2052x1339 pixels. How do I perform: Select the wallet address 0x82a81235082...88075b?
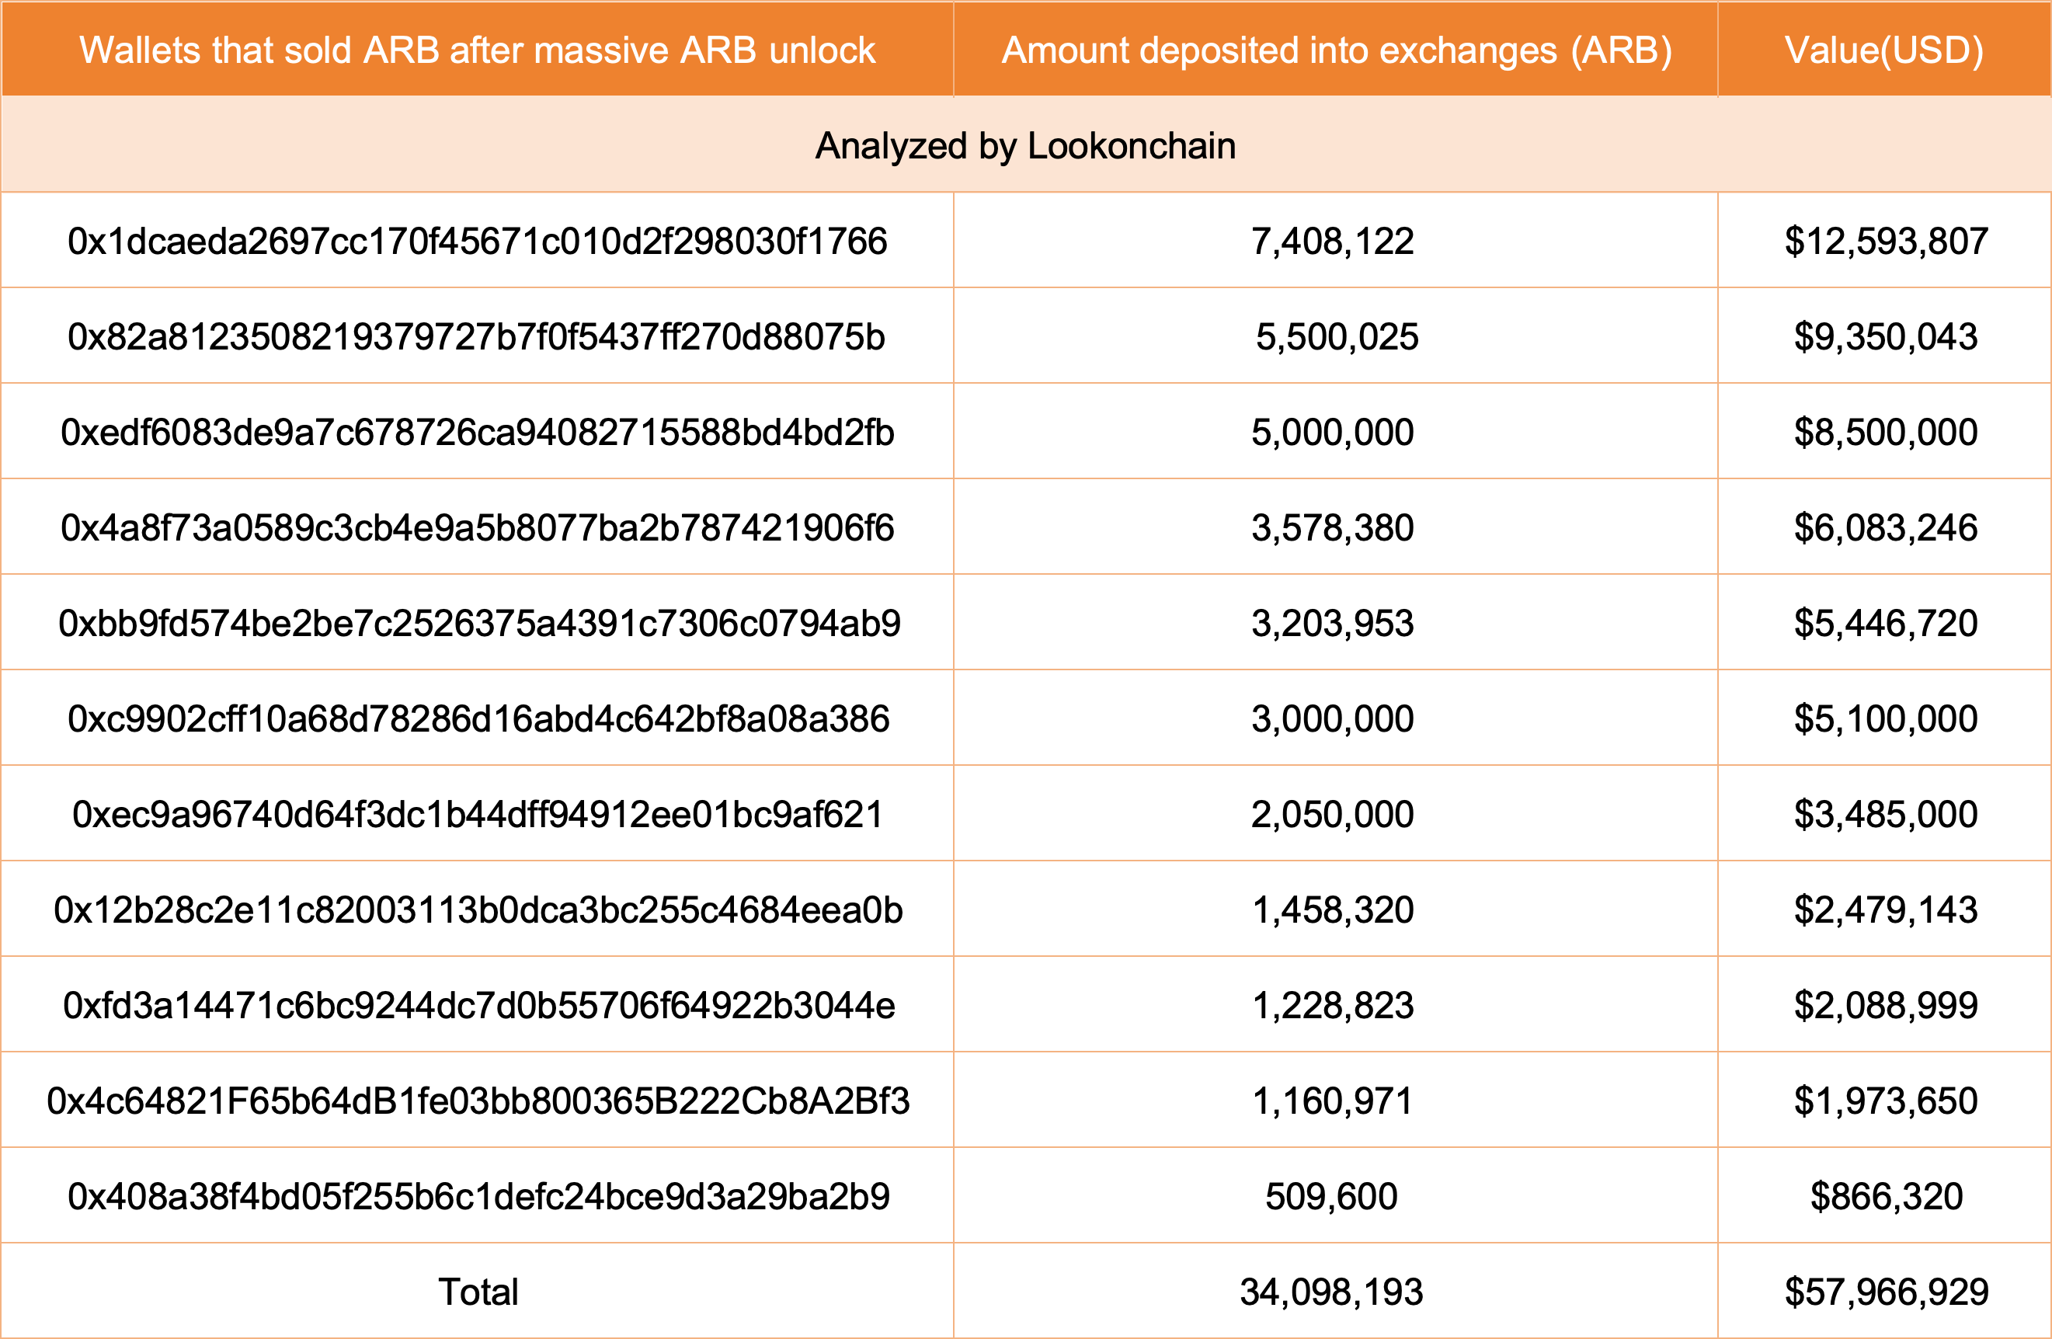coord(477,337)
